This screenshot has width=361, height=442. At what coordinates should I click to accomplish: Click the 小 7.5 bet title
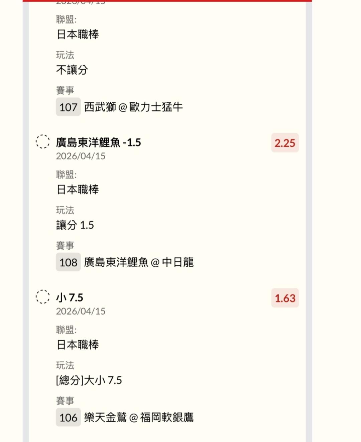click(70, 297)
